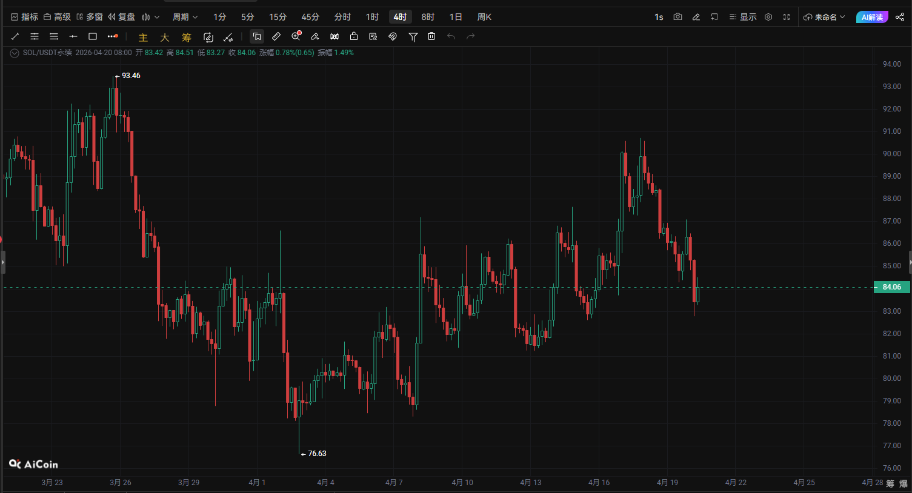912x493 pixels.
Task: Collapse the SOL/USDT info header chevron
Action: 15,53
